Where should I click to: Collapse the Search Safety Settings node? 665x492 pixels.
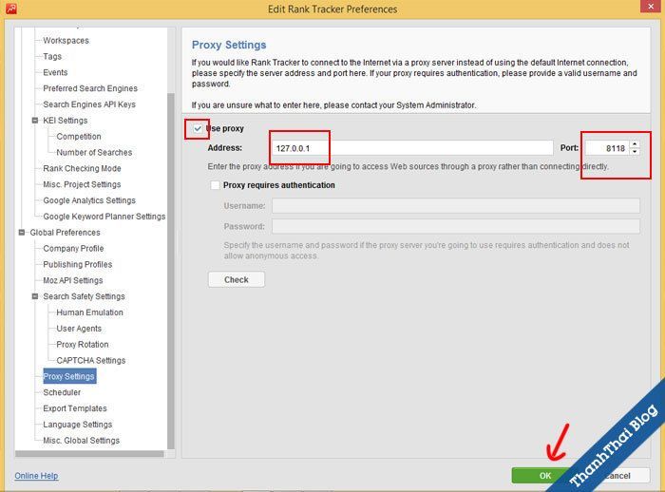(35, 296)
